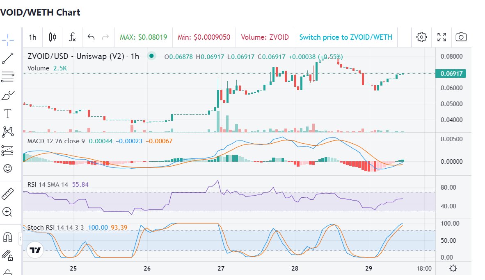The image size is (485, 280).
Task: Select the brush drawing tool
Action: (8, 95)
